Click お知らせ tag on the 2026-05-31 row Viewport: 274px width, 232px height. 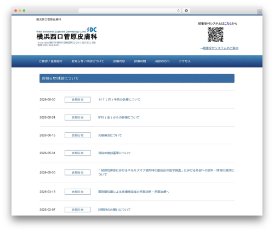point(78,153)
